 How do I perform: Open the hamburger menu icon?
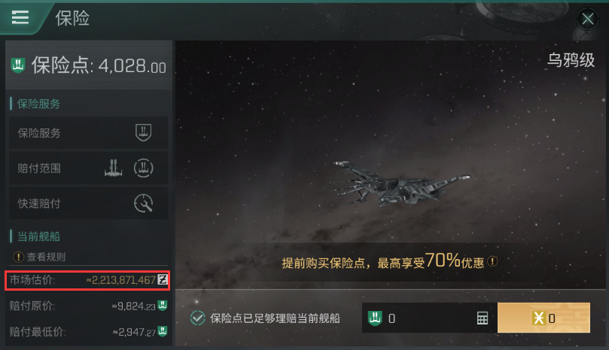pos(20,17)
